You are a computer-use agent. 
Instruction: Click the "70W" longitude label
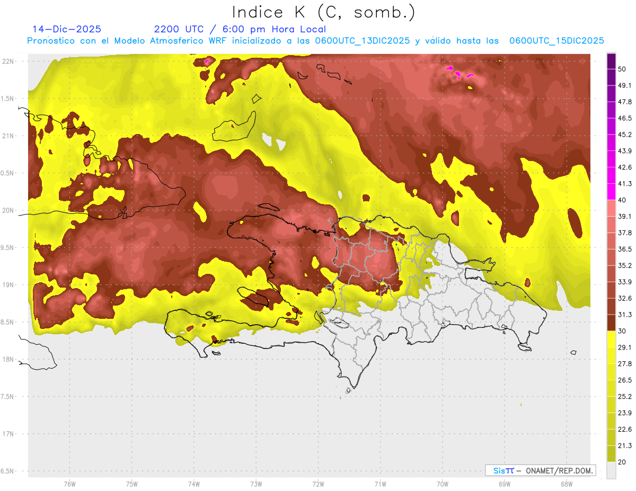[x=442, y=484]
